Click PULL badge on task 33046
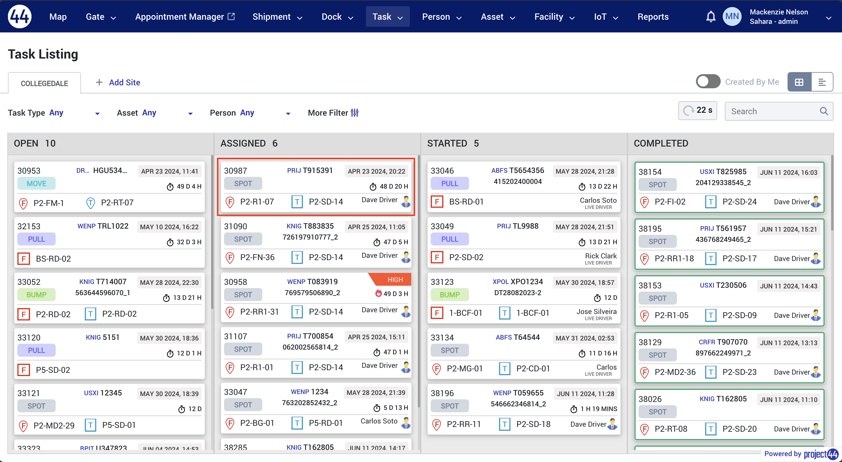Viewport: 842px width, 462px height. 450,184
